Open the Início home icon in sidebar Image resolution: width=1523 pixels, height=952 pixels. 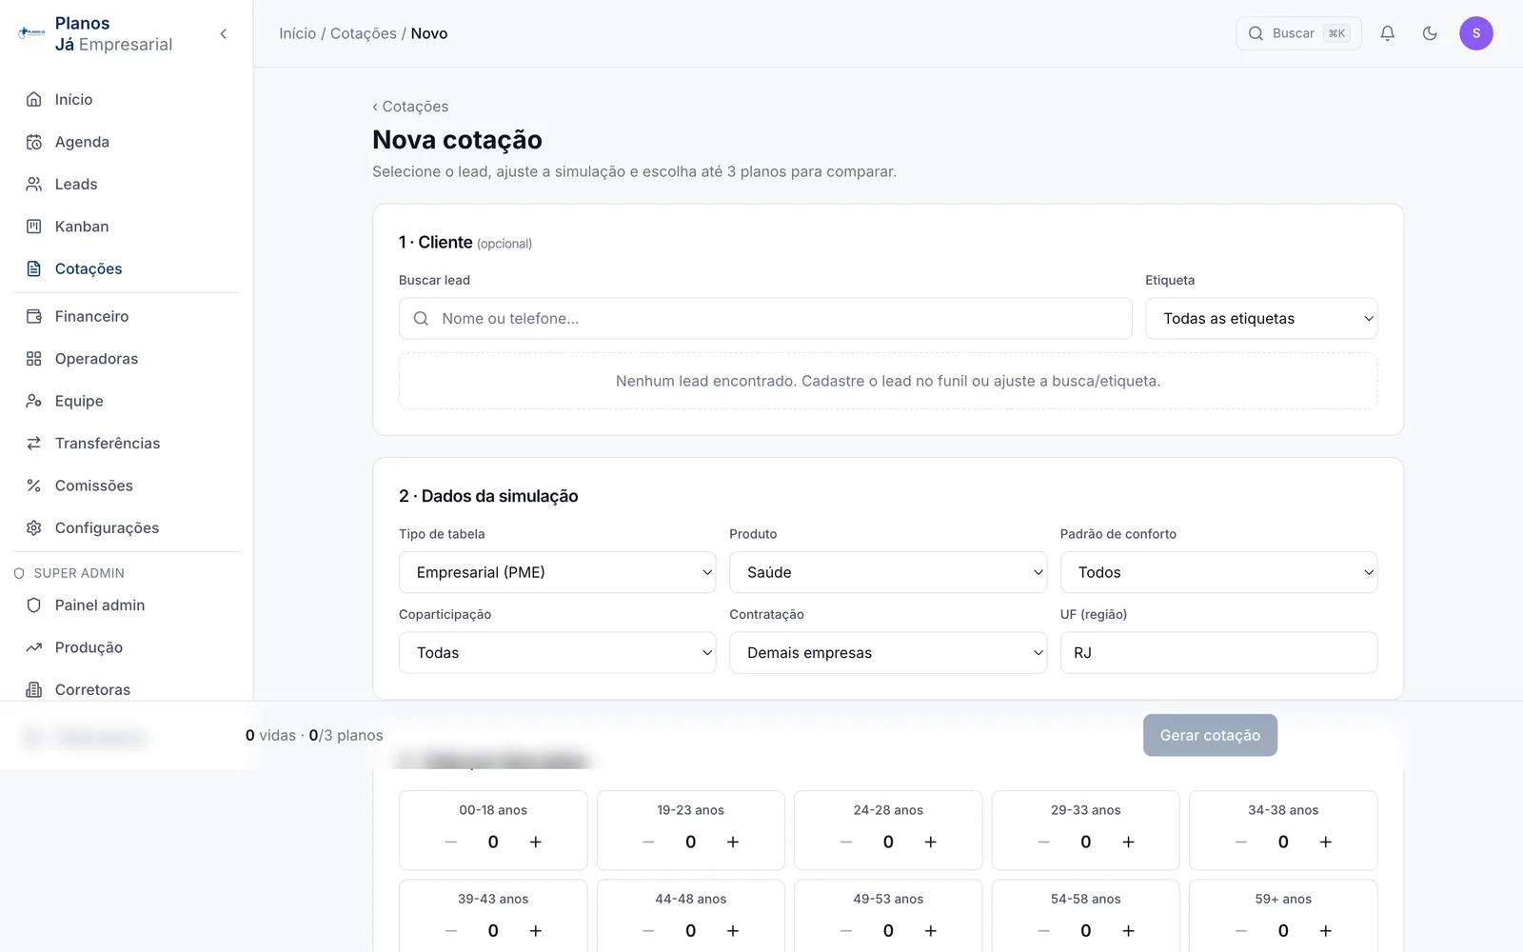[x=34, y=99]
